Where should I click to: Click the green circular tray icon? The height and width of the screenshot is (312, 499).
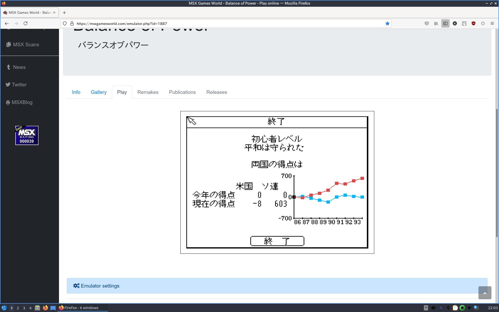(462, 308)
